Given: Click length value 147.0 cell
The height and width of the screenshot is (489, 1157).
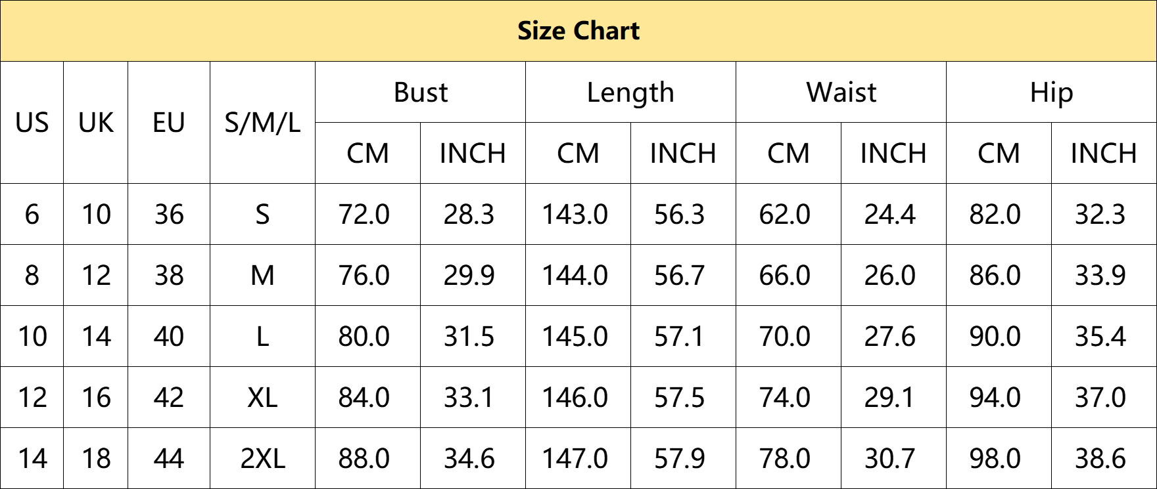Looking at the screenshot, I should coord(578,458).
